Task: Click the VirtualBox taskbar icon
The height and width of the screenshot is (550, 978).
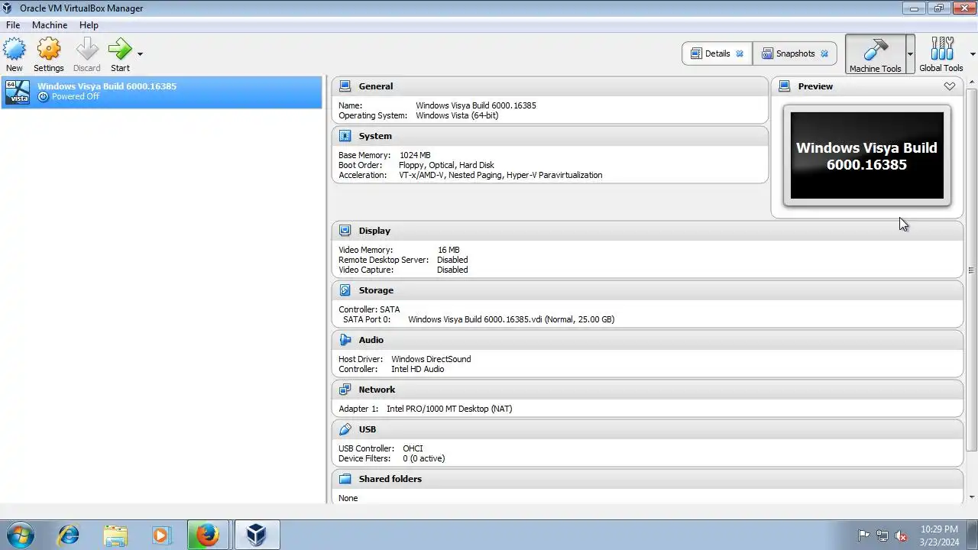Action: click(257, 535)
